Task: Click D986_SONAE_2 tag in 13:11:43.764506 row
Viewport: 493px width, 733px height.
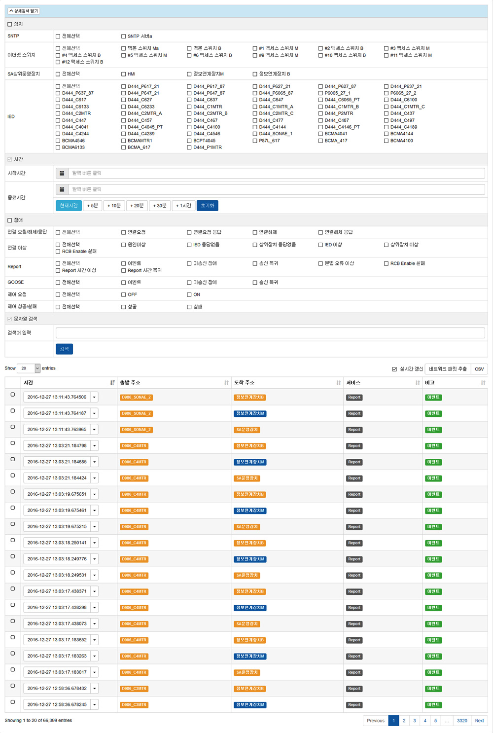Action: [136, 398]
